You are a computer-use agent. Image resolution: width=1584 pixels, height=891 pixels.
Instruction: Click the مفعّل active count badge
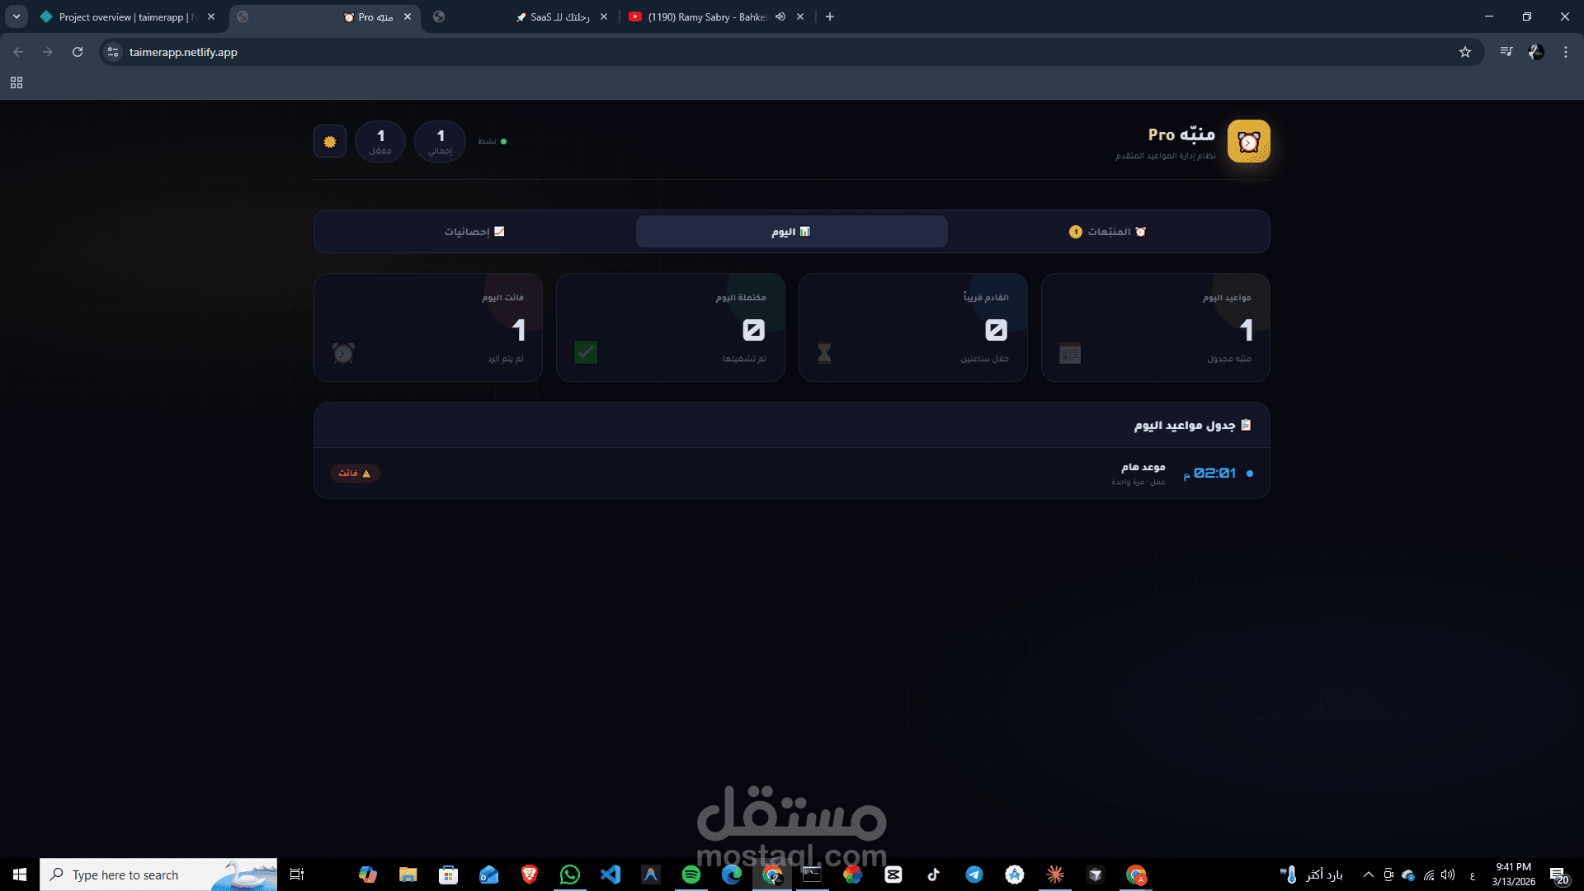point(380,142)
